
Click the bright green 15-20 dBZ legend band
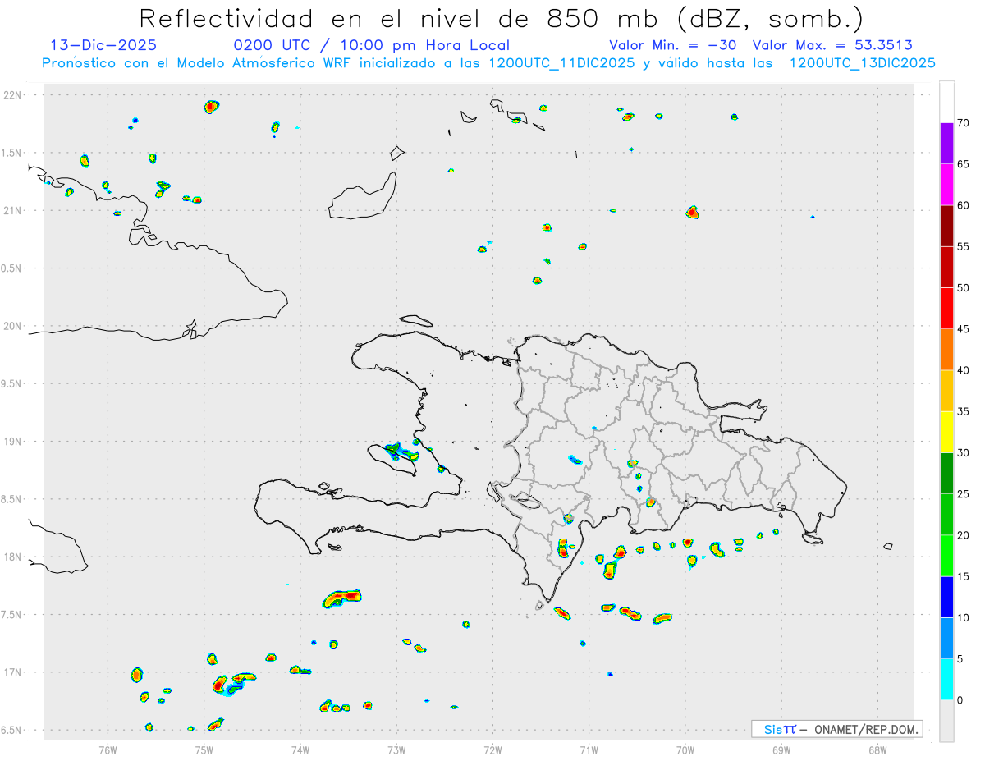[946, 556]
